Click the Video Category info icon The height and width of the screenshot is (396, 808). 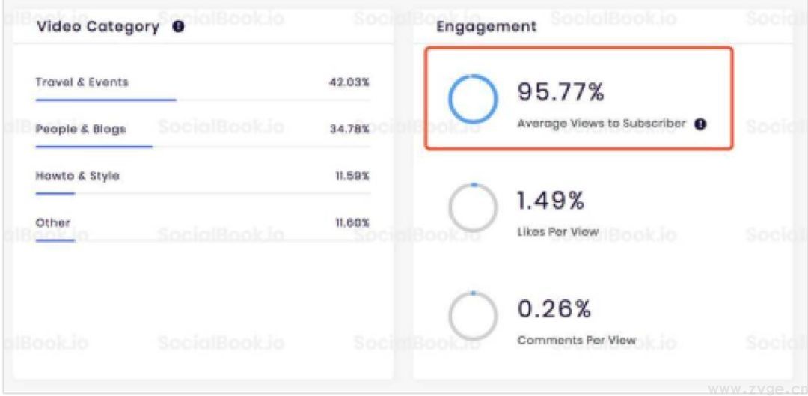click(178, 28)
